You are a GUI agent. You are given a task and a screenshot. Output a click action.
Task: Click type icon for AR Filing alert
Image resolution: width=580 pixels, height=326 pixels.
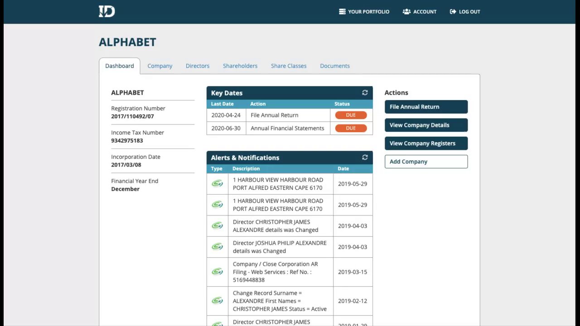[x=217, y=272]
